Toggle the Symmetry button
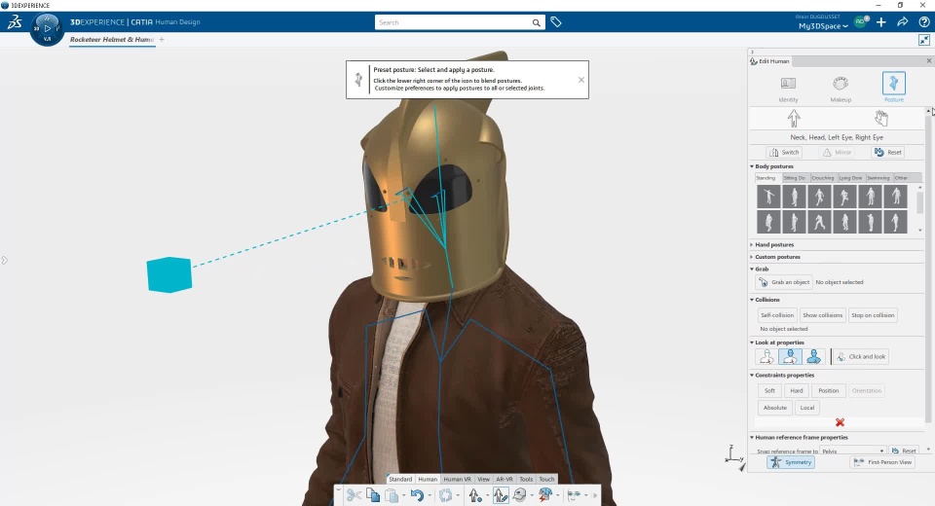Image resolution: width=935 pixels, height=506 pixels. [791, 462]
